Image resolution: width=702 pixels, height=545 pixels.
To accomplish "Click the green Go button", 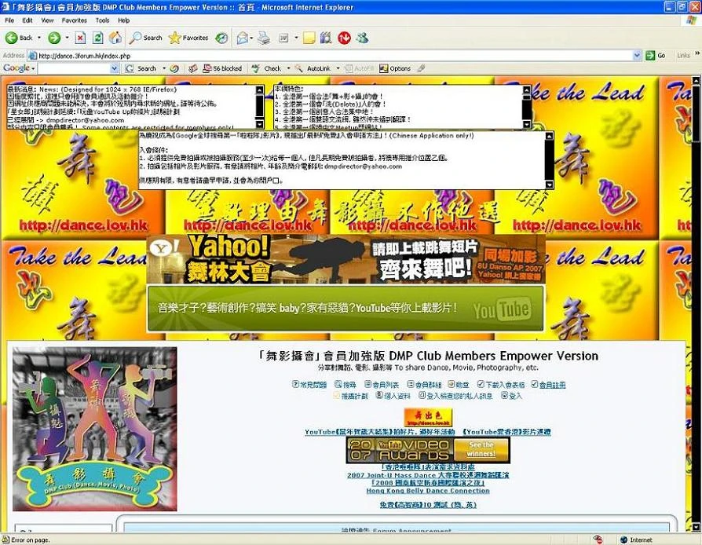I will point(656,56).
